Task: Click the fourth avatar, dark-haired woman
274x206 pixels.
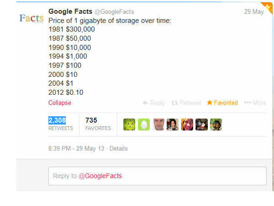Action: tap(173, 125)
